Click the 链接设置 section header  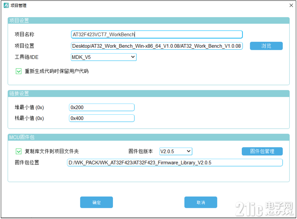tap(148, 93)
